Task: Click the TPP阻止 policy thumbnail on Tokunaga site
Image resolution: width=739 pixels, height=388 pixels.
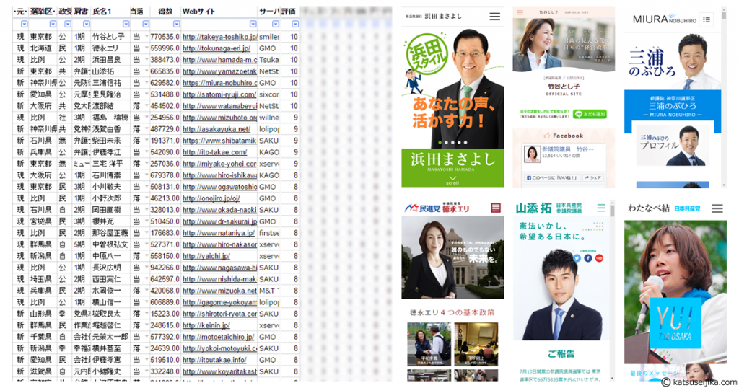Action: (476, 345)
